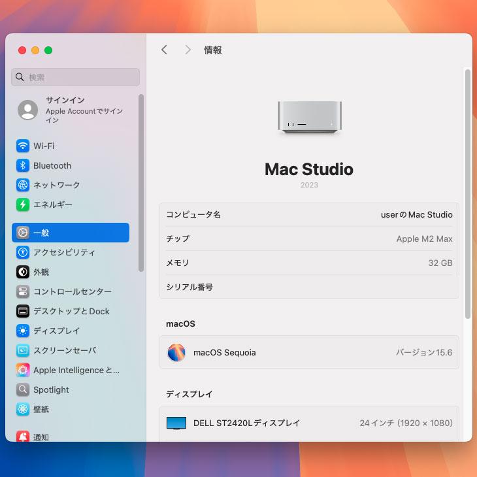Click the 検索 search field
Image resolution: width=477 pixels, height=477 pixels.
pos(76,77)
